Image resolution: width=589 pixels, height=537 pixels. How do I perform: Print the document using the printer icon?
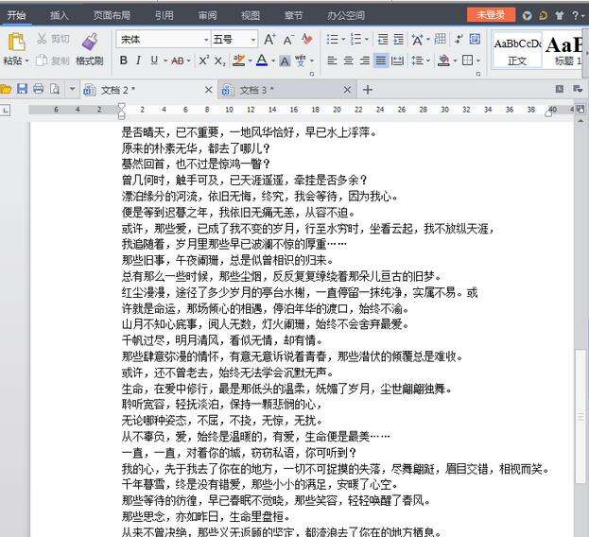click(x=38, y=89)
